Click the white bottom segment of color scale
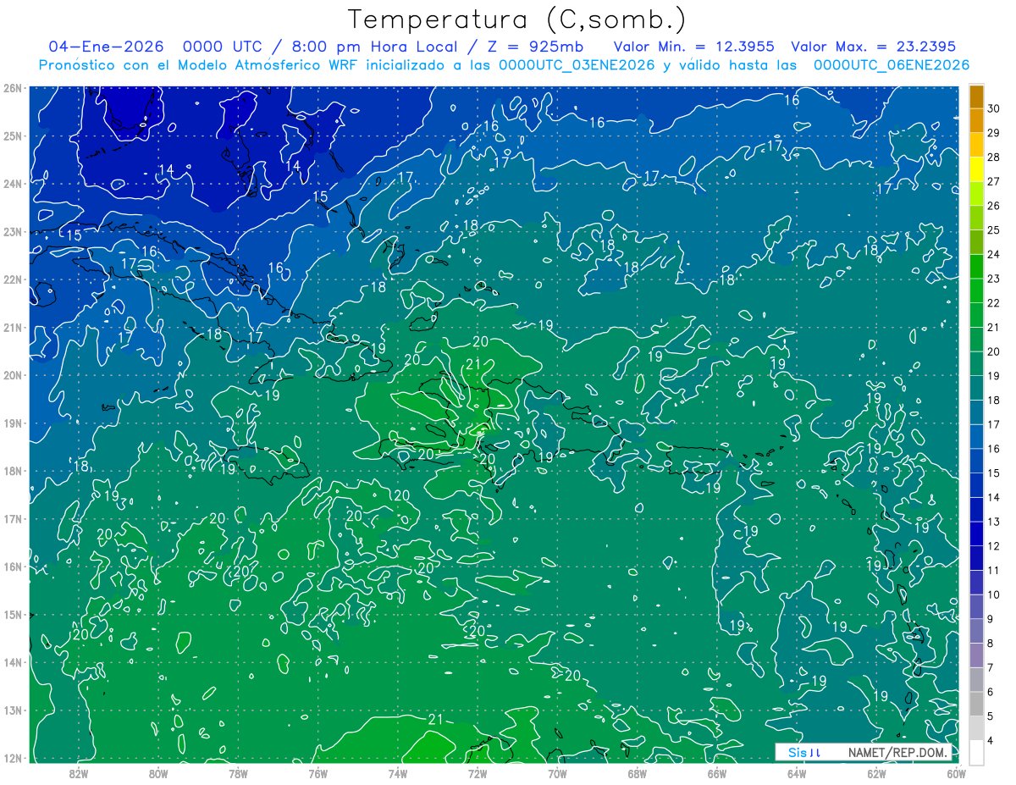The width and height of the screenshot is (1016, 785). pos(976,751)
